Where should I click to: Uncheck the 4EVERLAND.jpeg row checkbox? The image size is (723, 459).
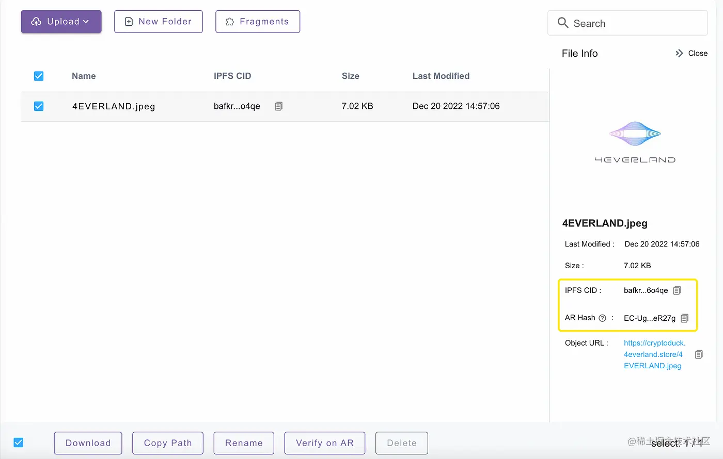[39, 106]
